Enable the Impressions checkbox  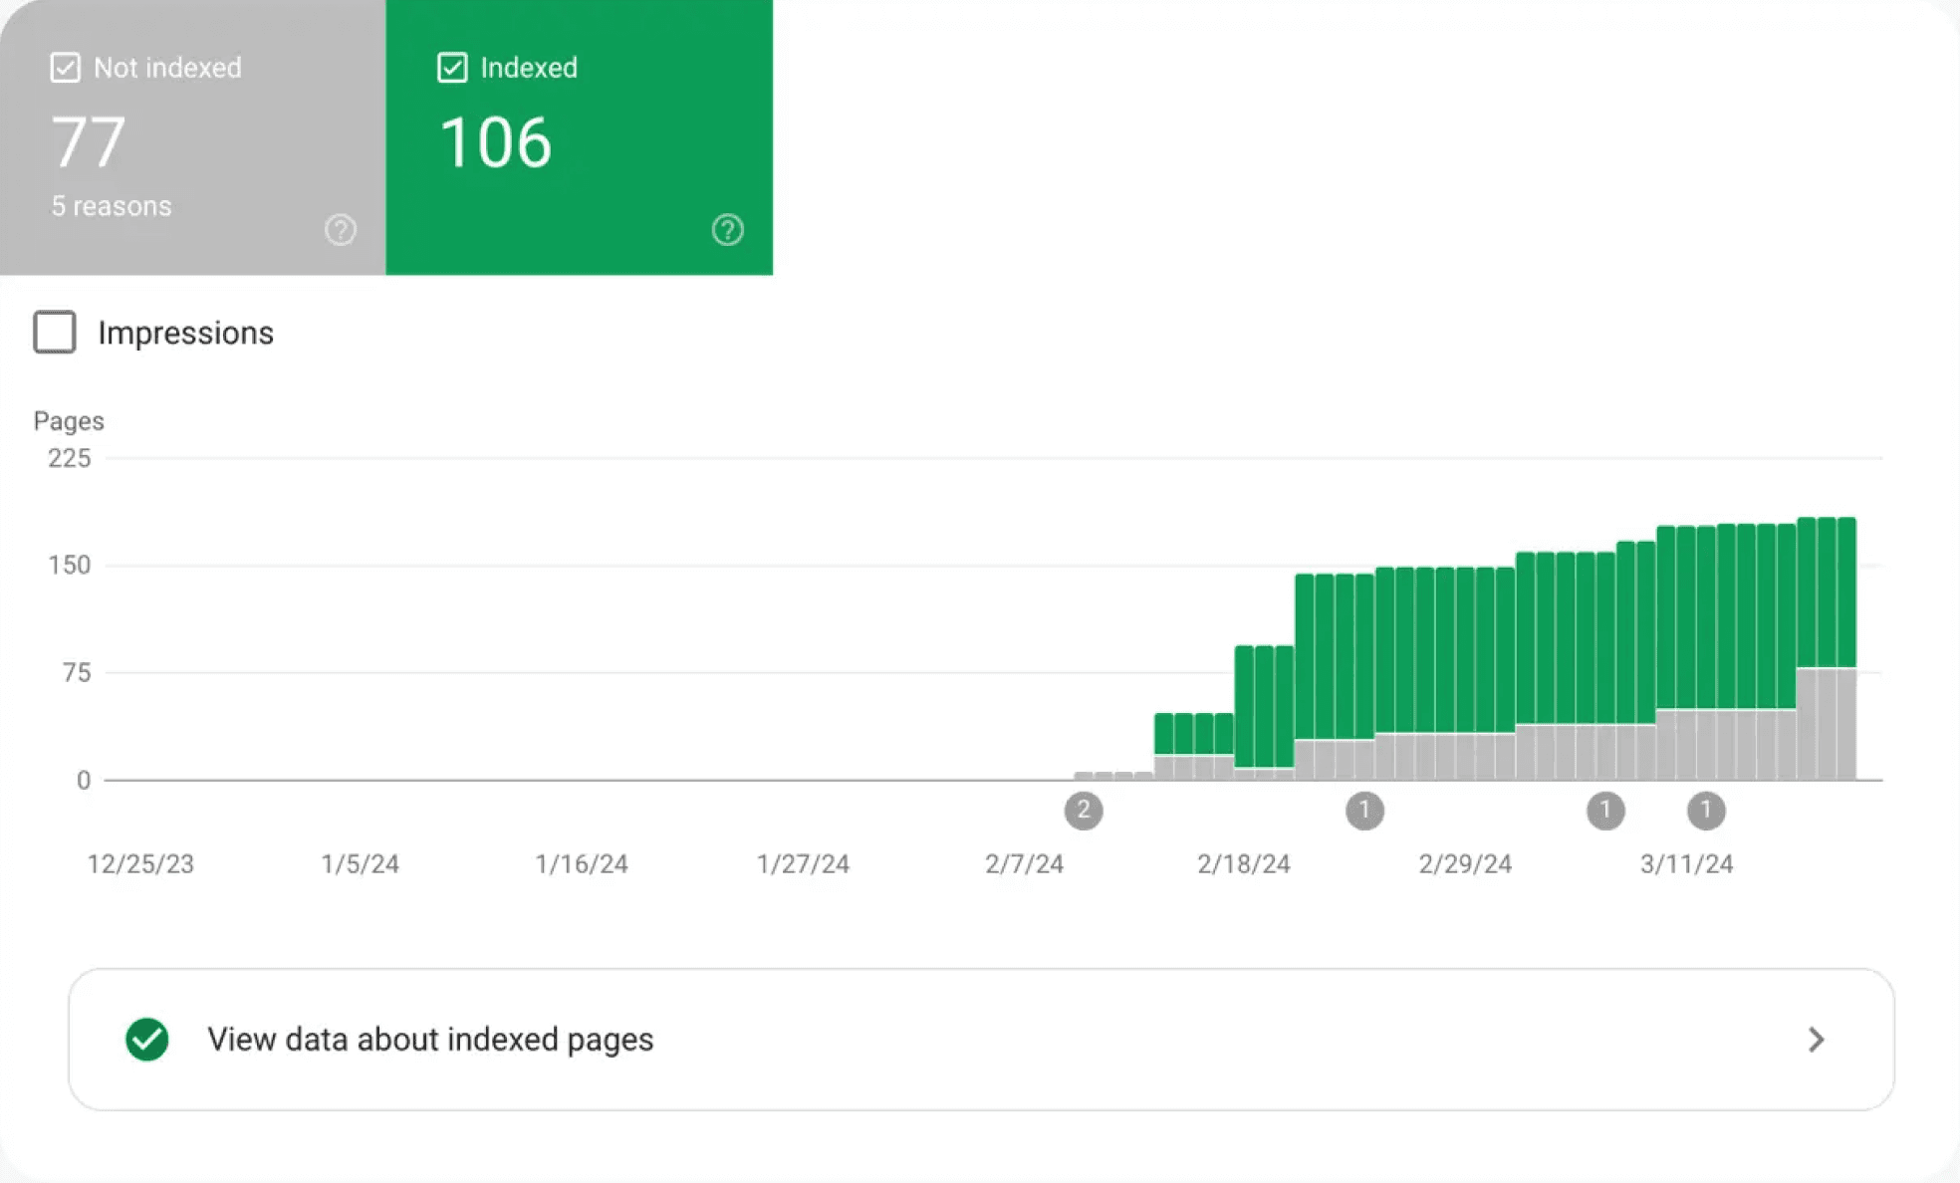pyautogui.click(x=55, y=333)
